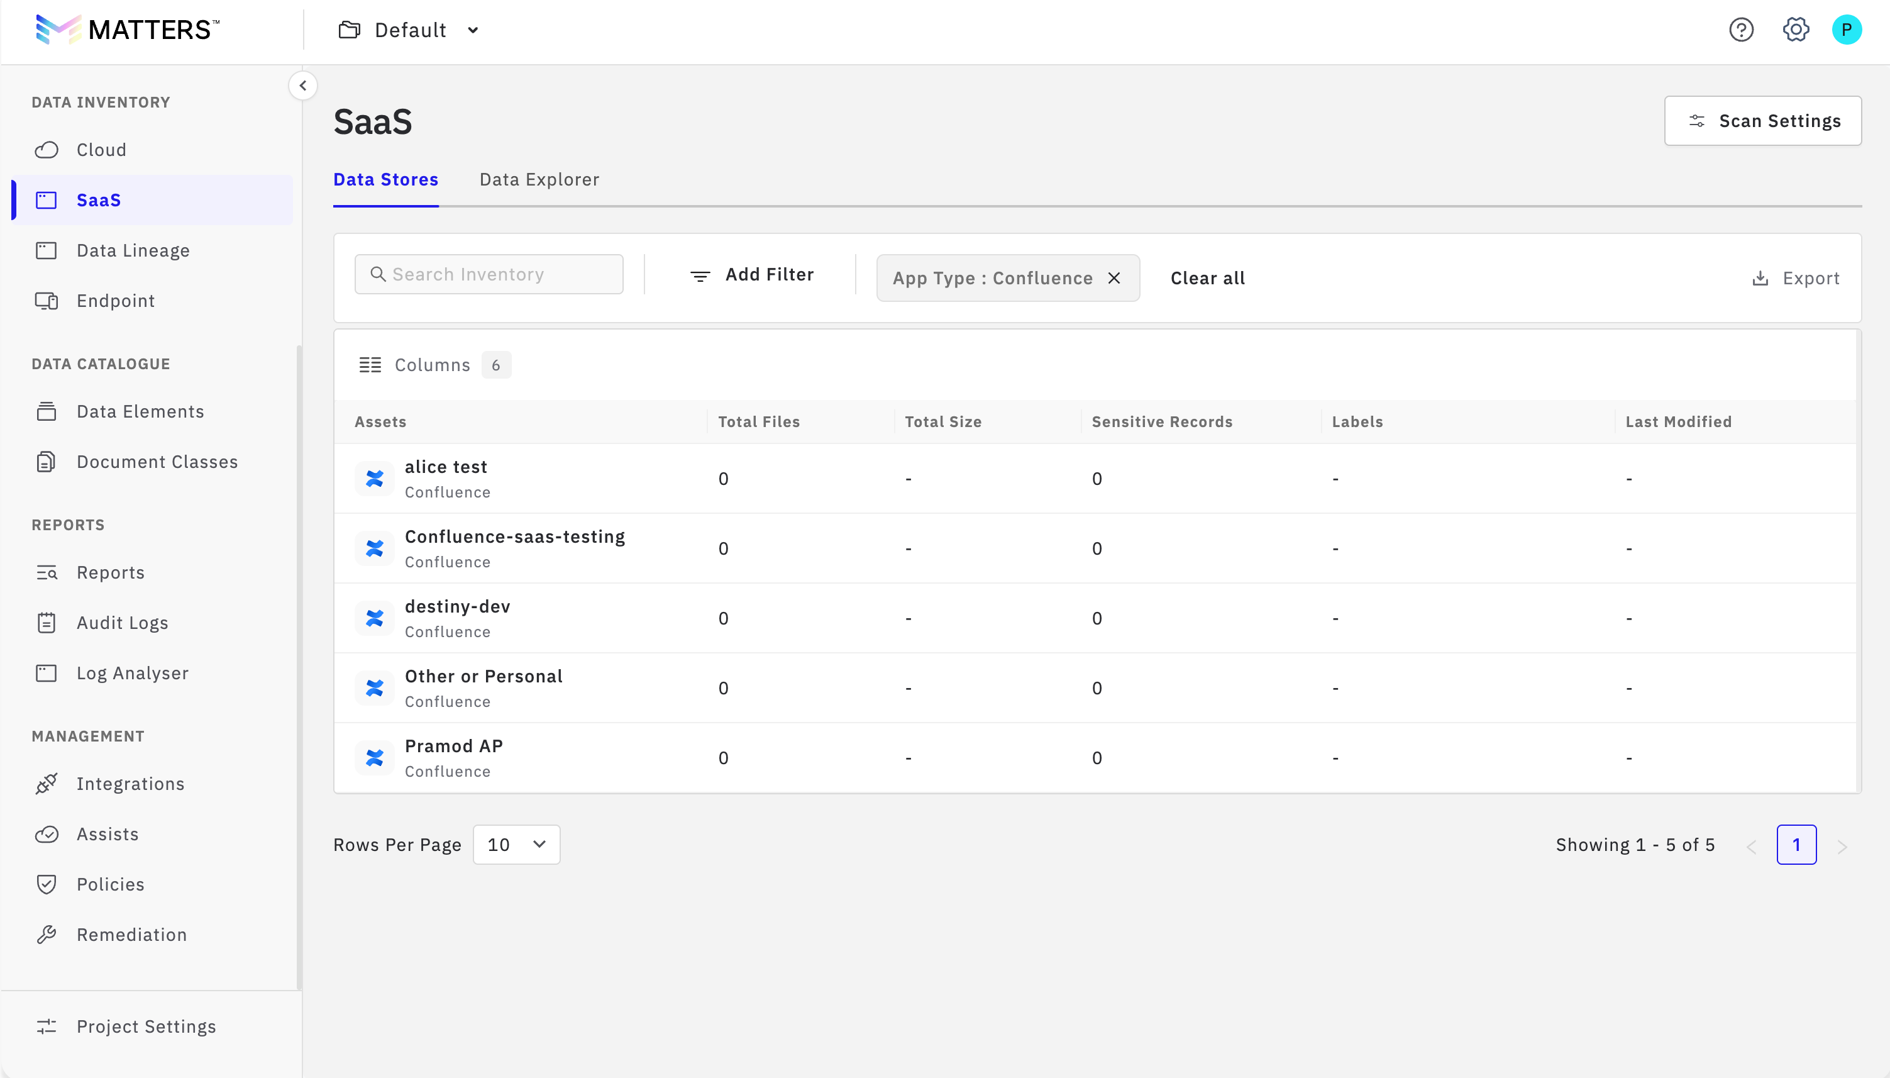Click the Confluence icon for Other or Personal

375,688
